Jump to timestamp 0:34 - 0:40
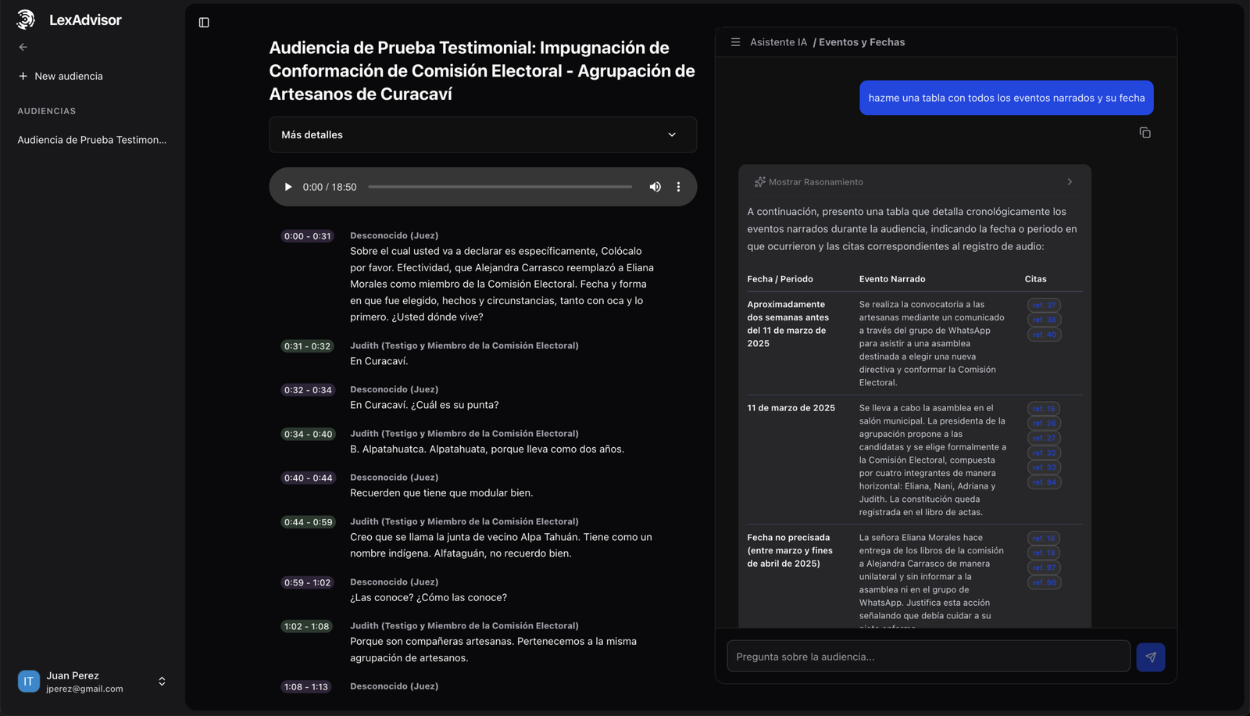This screenshot has height=716, width=1250. [308, 435]
